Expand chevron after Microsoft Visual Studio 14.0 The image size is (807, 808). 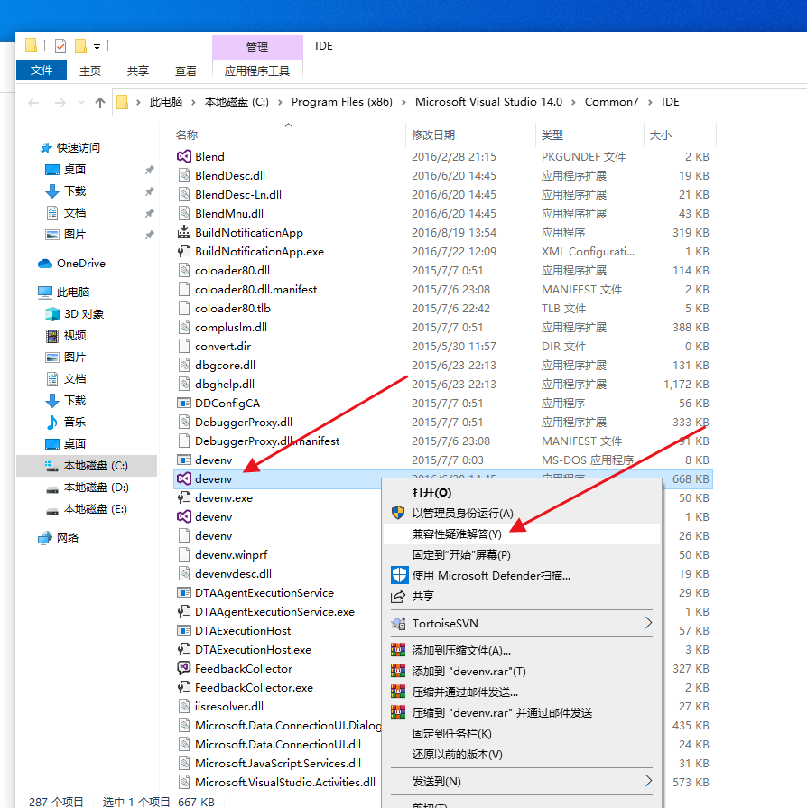pyautogui.click(x=573, y=102)
